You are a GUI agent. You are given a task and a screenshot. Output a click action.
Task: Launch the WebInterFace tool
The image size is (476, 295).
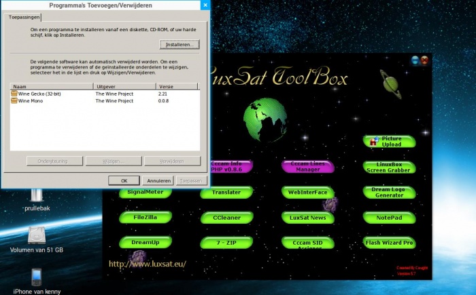pyautogui.click(x=308, y=193)
